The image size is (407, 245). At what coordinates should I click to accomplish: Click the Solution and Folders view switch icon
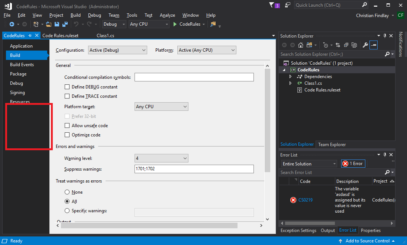coord(309,45)
